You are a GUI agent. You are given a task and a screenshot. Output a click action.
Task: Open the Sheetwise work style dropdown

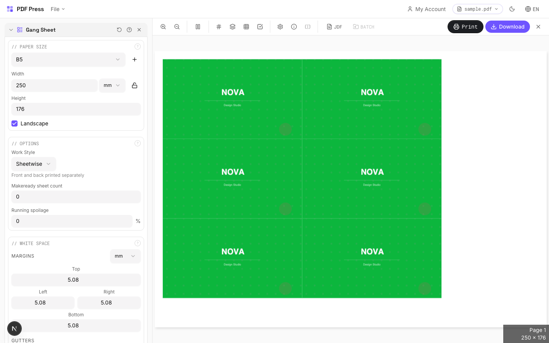(x=34, y=164)
